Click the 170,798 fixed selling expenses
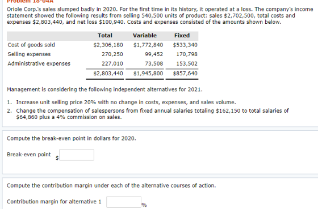This screenshot has width=318, height=209. [187, 54]
